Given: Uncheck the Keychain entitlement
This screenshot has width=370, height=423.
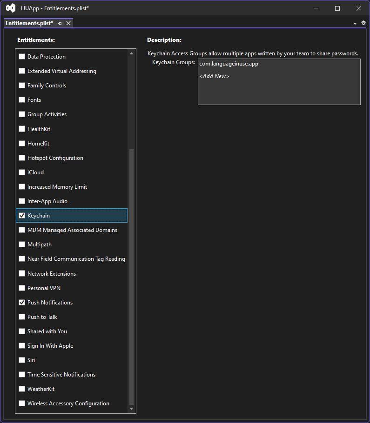Looking at the screenshot, I should 22,216.
